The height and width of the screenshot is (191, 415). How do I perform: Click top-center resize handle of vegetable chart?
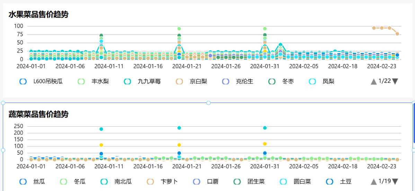pos(209,103)
